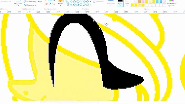Choose the right triangle shape
The height and width of the screenshot is (104, 185).
click(x=68, y=2)
